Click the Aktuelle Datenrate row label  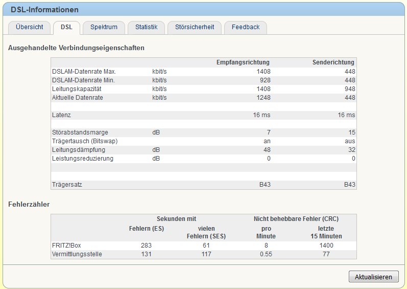point(78,98)
